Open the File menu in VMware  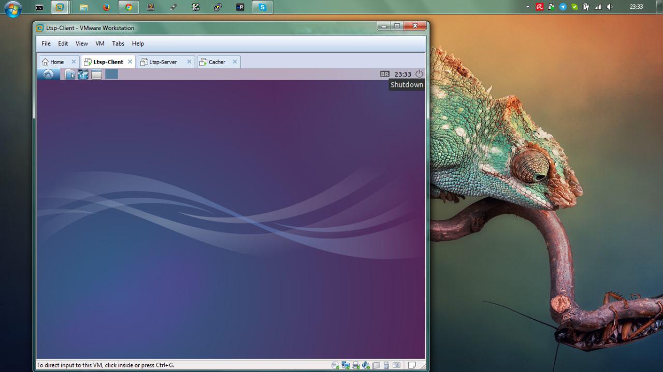point(46,43)
